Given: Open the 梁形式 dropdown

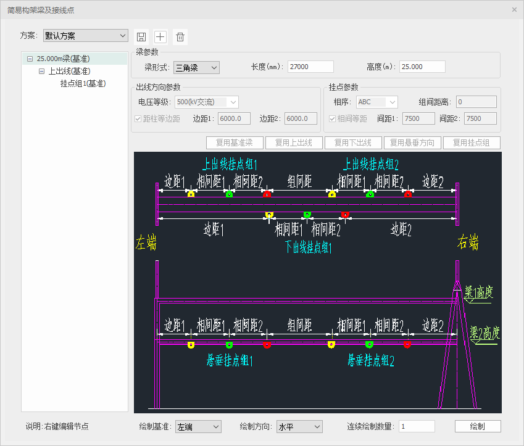Looking at the screenshot, I should (196, 67).
